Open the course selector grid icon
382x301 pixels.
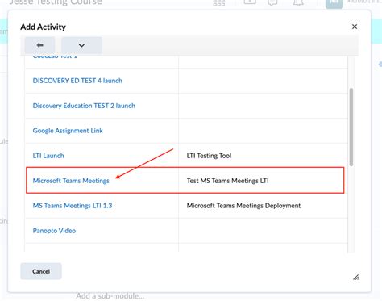[219, 2]
